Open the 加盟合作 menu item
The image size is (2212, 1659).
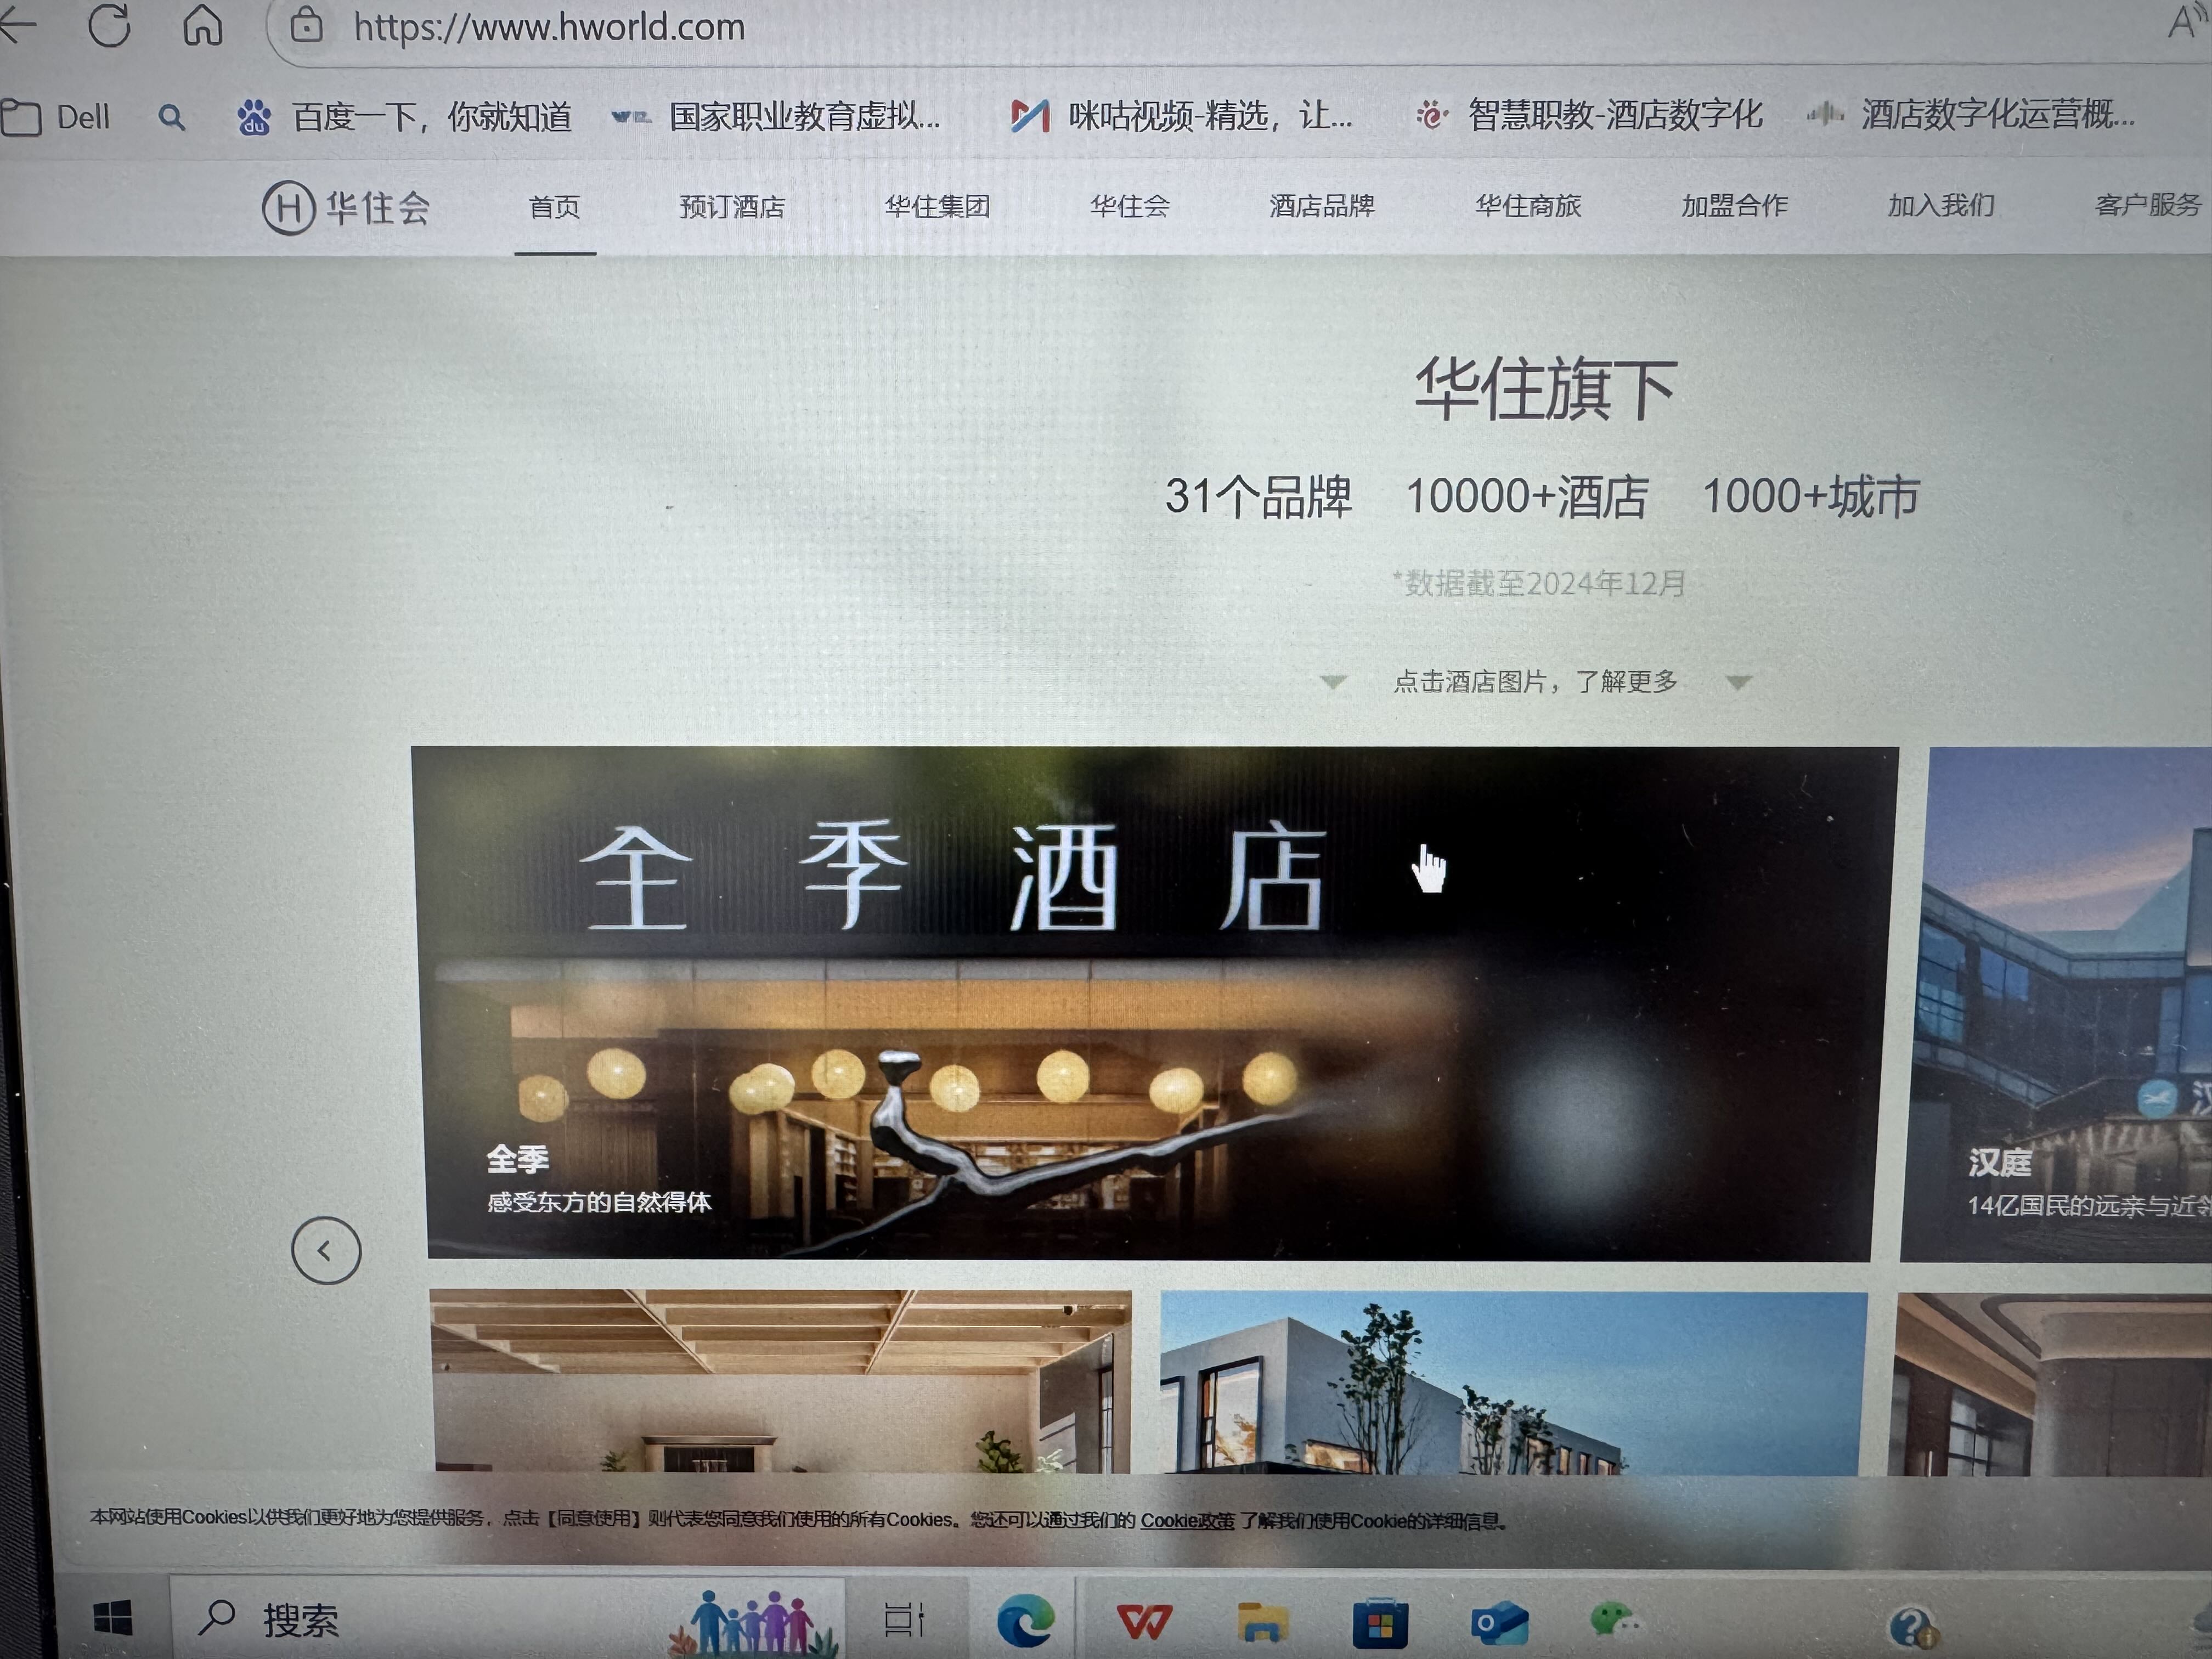pyautogui.click(x=1734, y=206)
